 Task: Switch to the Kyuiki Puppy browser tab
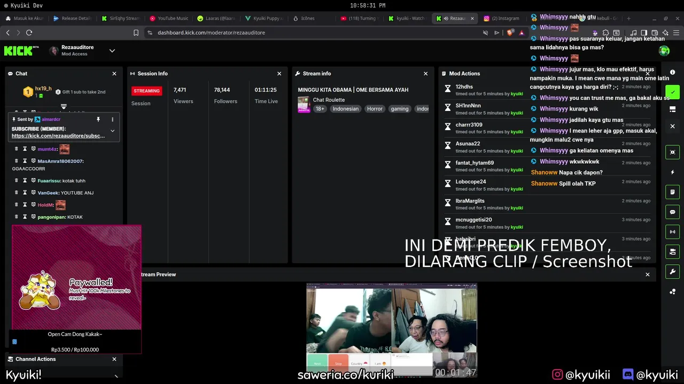(x=265, y=18)
